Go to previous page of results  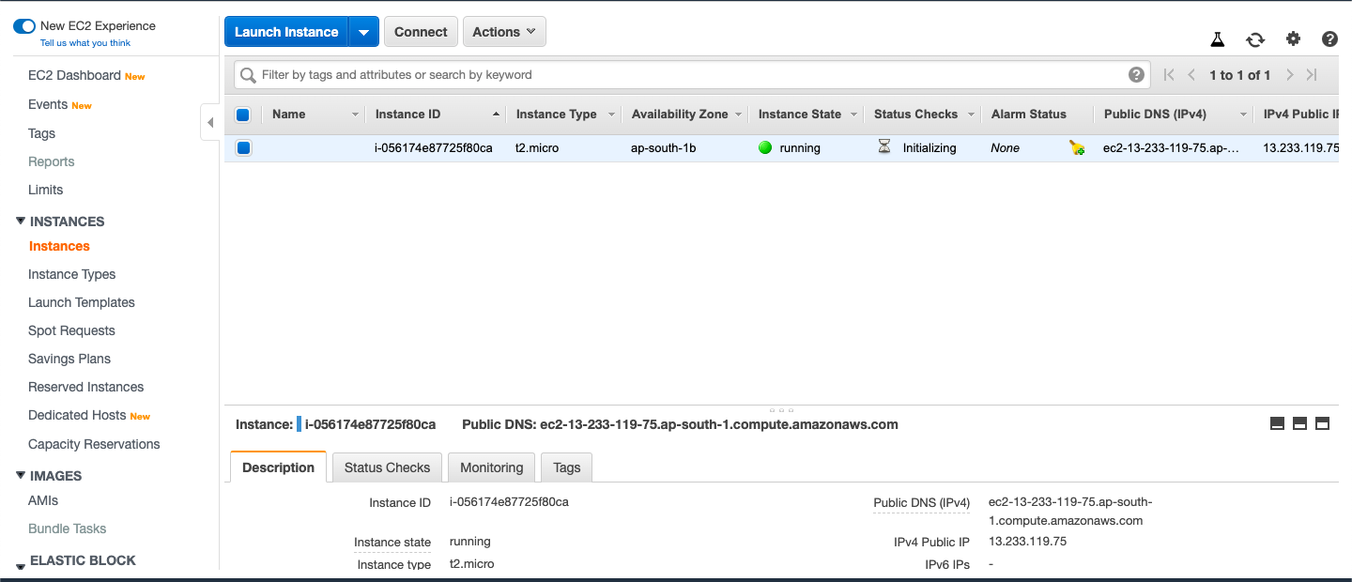[1191, 75]
